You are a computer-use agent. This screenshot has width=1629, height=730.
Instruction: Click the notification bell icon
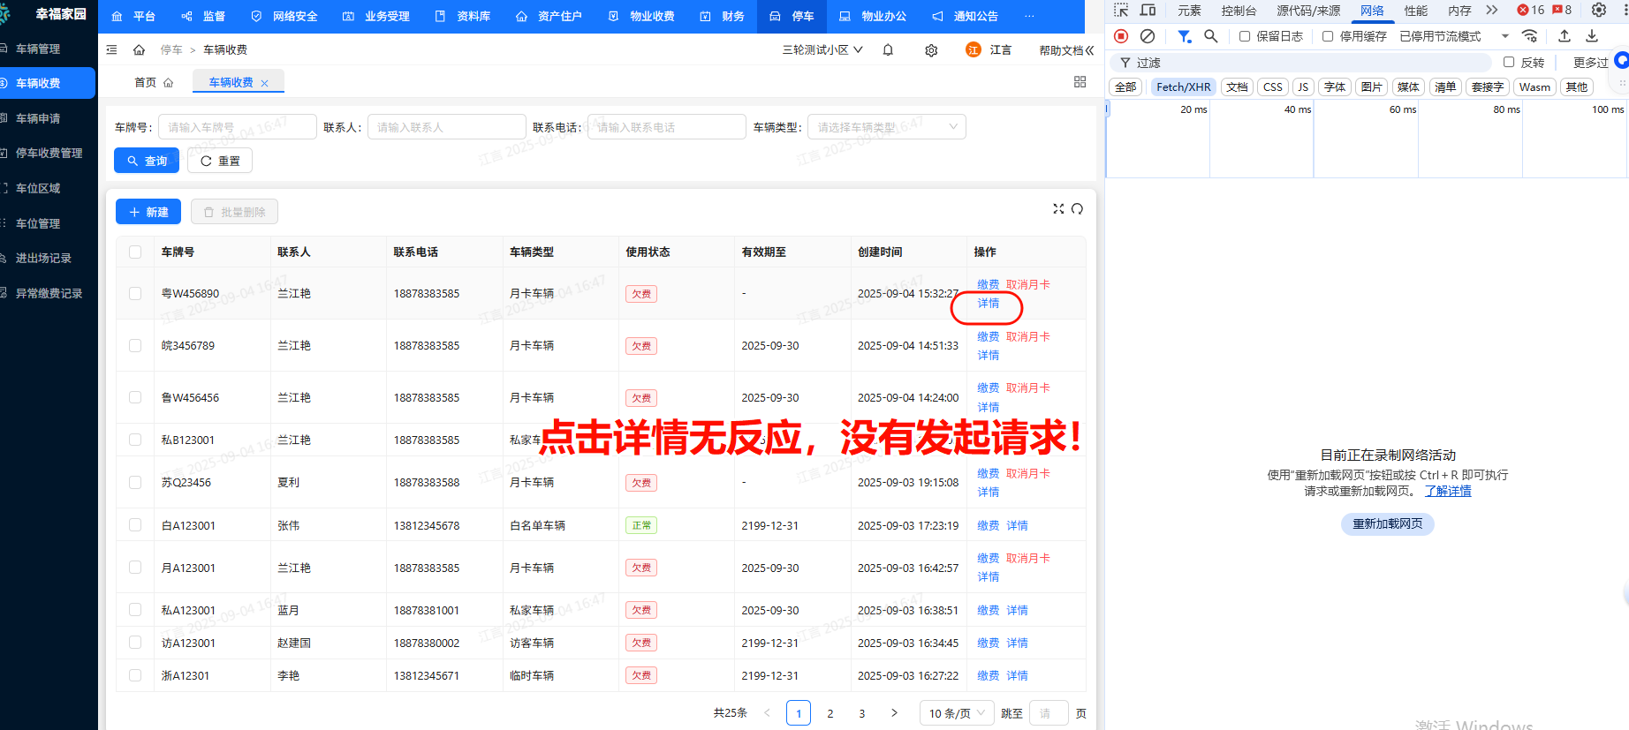888,50
